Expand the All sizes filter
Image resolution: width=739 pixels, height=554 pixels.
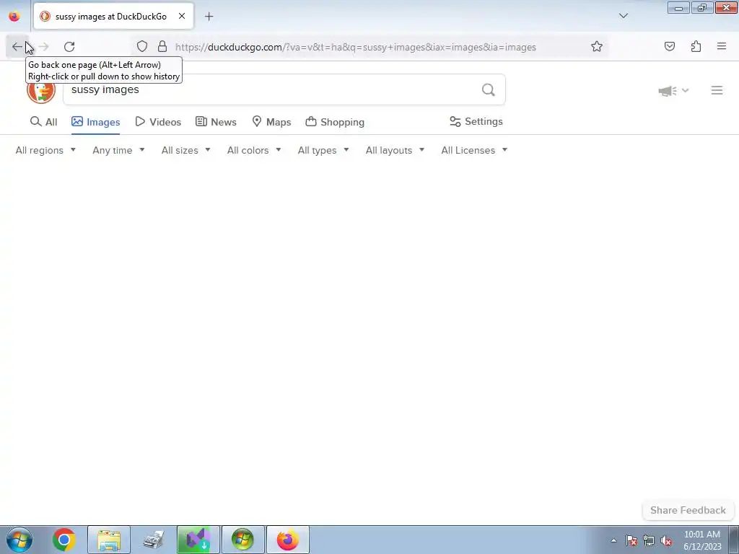click(x=185, y=150)
